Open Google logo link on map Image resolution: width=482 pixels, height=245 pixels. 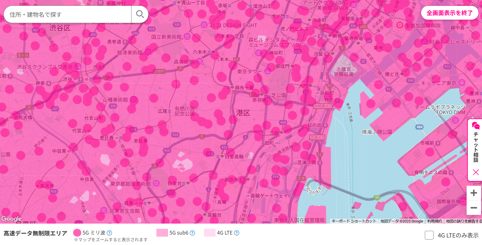pos(11,219)
